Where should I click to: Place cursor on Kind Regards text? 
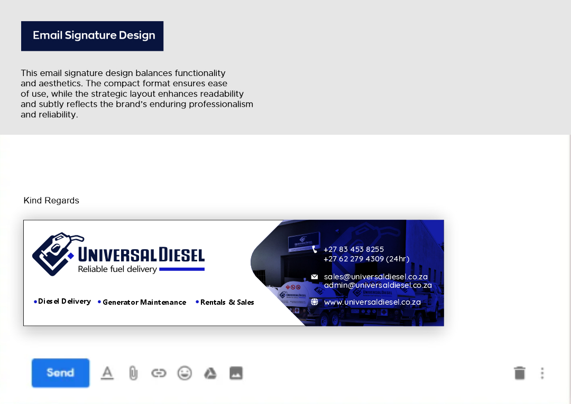point(51,201)
